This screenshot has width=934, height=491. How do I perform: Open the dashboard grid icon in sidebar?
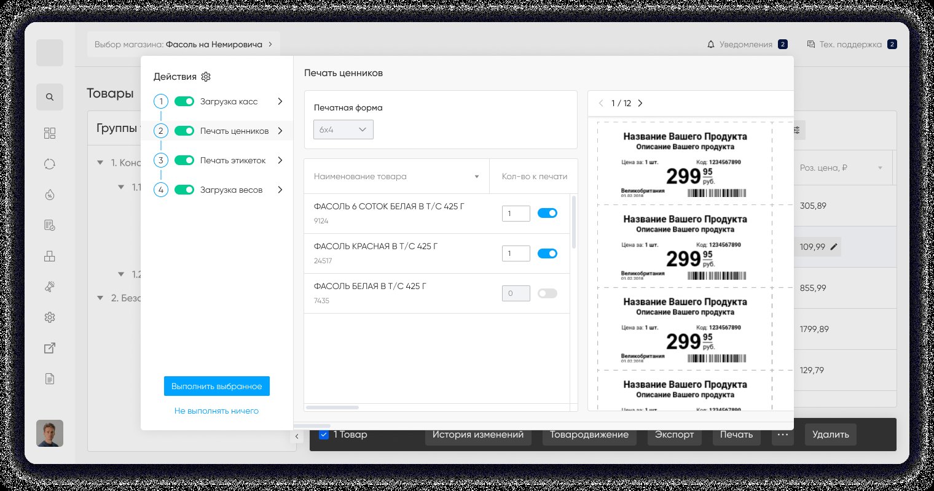(50, 133)
